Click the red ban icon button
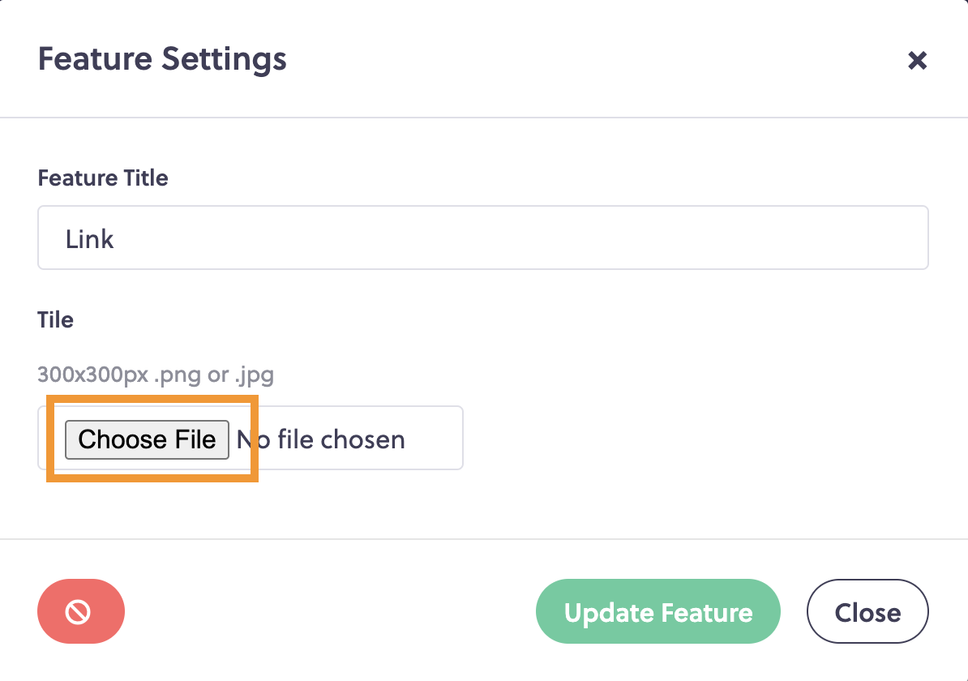The width and height of the screenshot is (968, 681). pyautogui.click(x=81, y=611)
